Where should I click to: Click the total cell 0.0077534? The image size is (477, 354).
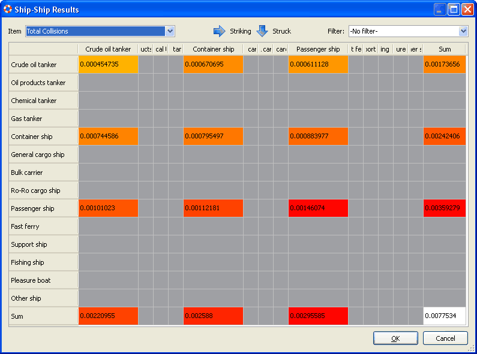(445, 316)
